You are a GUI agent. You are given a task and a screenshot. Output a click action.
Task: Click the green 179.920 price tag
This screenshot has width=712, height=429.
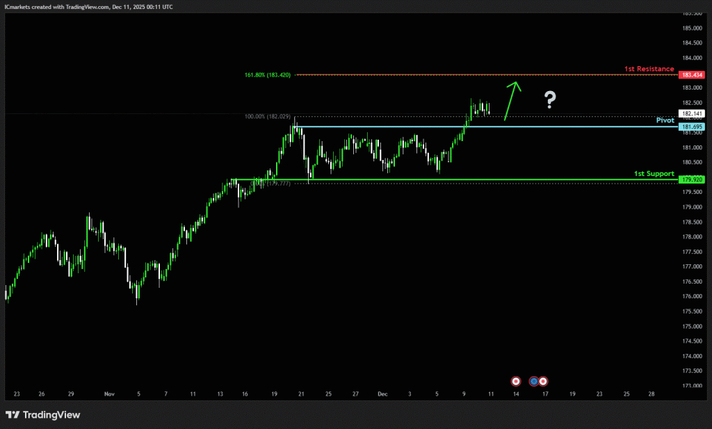(693, 179)
